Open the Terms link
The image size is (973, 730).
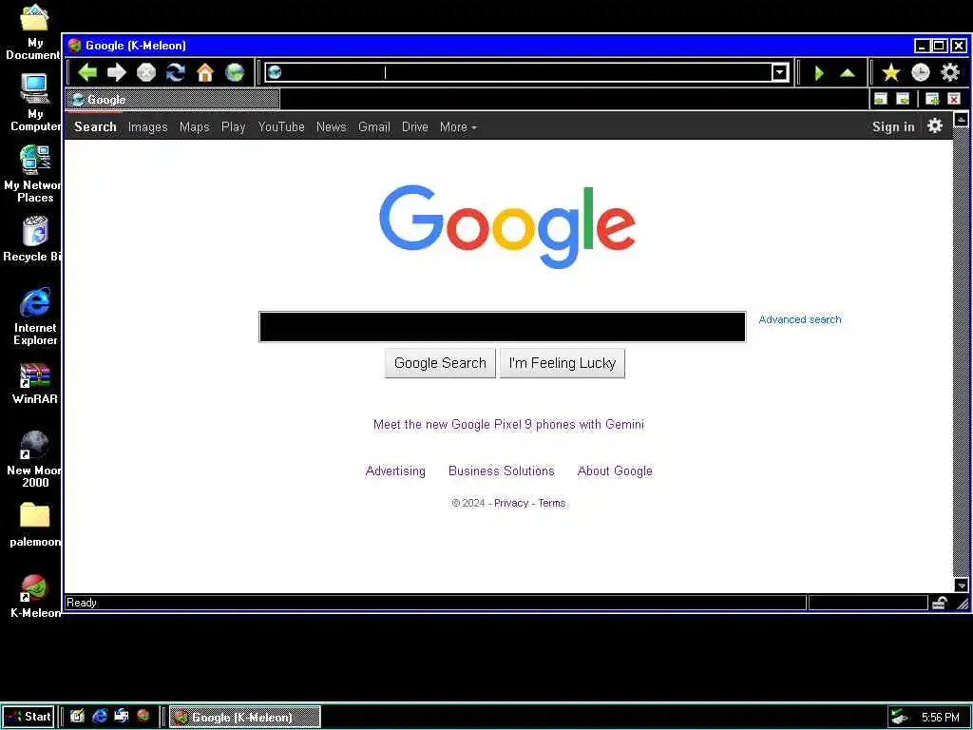coord(552,503)
